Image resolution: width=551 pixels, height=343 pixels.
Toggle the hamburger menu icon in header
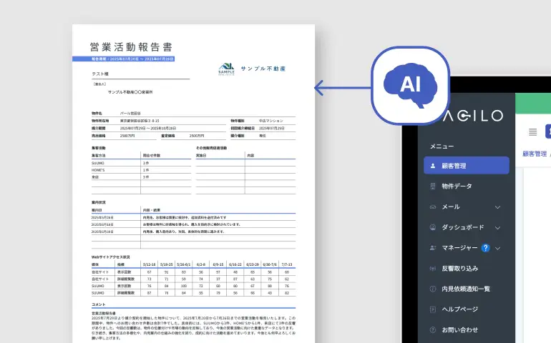tap(532, 131)
